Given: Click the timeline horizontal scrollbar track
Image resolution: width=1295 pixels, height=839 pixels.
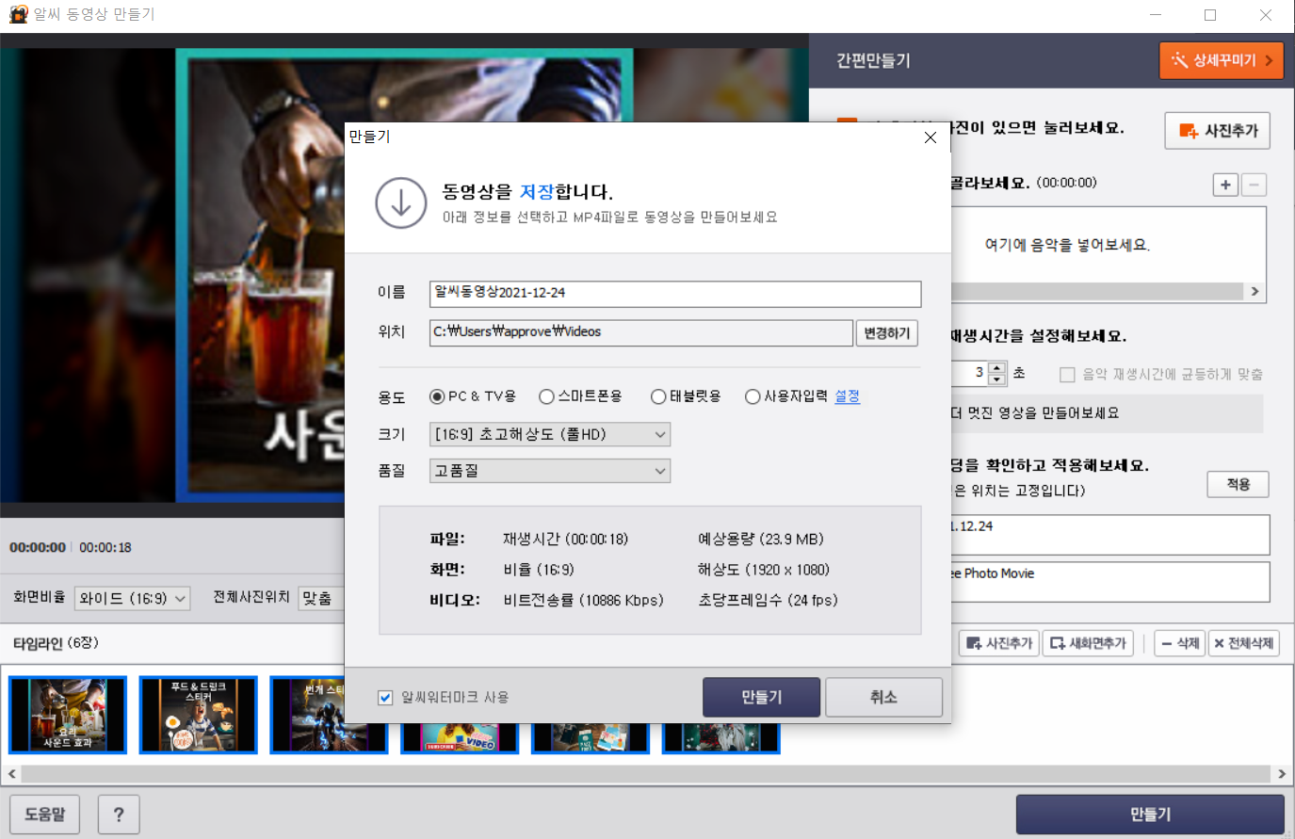Looking at the screenshot, I should [647, 774].
